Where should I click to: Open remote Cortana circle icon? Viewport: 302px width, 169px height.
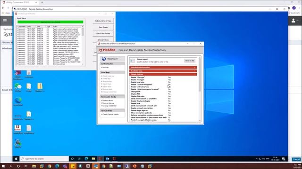(x=72, y=159)
